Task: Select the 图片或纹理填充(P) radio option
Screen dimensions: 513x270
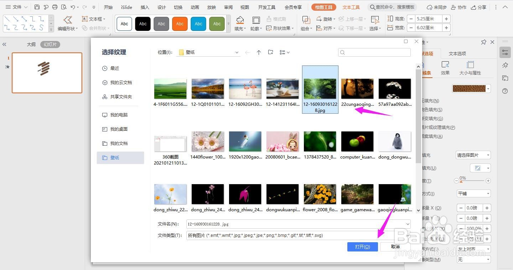Action: click(x=438, y=127)
